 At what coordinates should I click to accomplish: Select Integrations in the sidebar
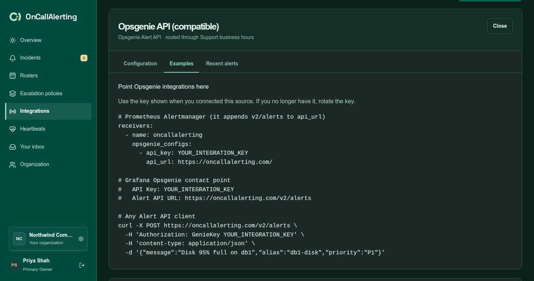point(48,111)
